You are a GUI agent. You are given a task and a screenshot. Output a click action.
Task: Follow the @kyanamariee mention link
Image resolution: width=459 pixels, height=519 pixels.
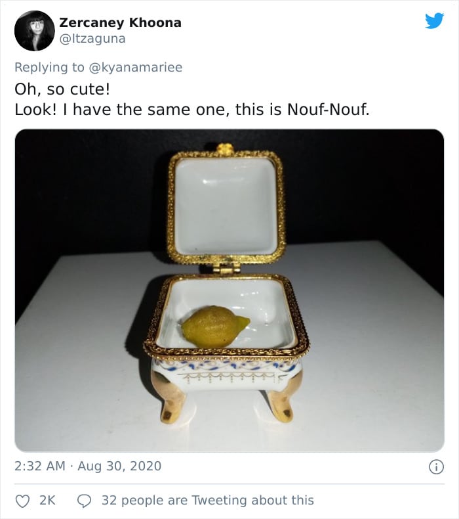point(136,67)
